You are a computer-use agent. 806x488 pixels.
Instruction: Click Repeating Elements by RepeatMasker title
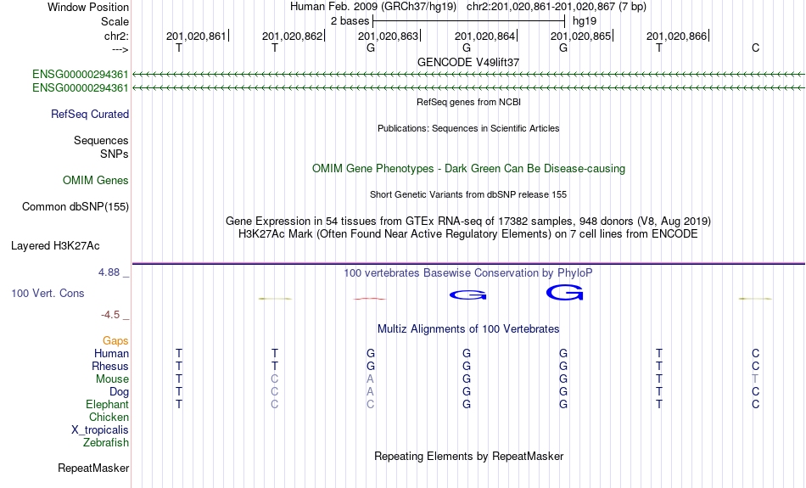tap(469, 456)
